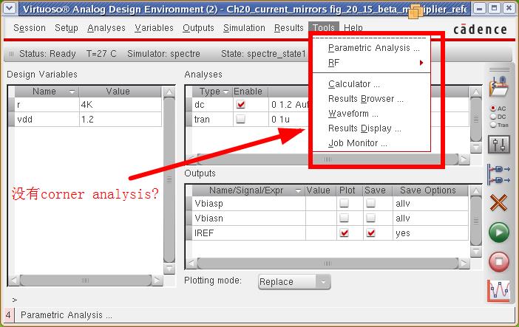Expand the RF submenu arrow
The height and width of the screenshot is (327, 519).
click(421, 63)
